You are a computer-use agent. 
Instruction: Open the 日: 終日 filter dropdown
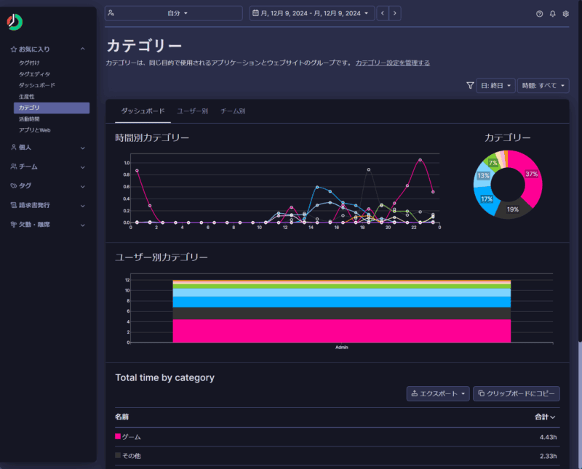495,85
